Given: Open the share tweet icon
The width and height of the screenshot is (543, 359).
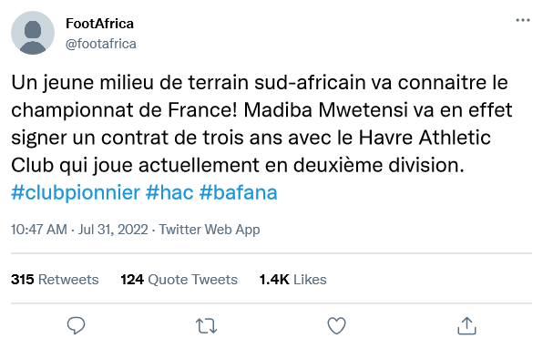Looking at the screenshot, I should pos(466,326).
